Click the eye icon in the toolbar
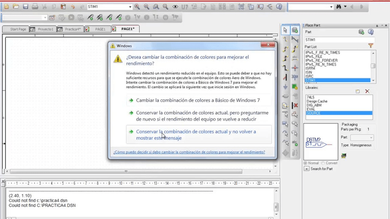The width and height of the screenshot is (390, 219). click(175, 7)
